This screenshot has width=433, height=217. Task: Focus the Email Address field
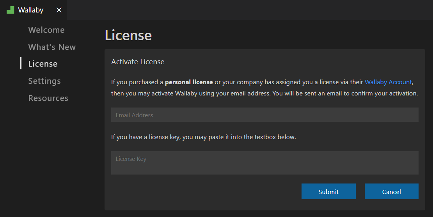pyautogui.click(x=264, y=115)
